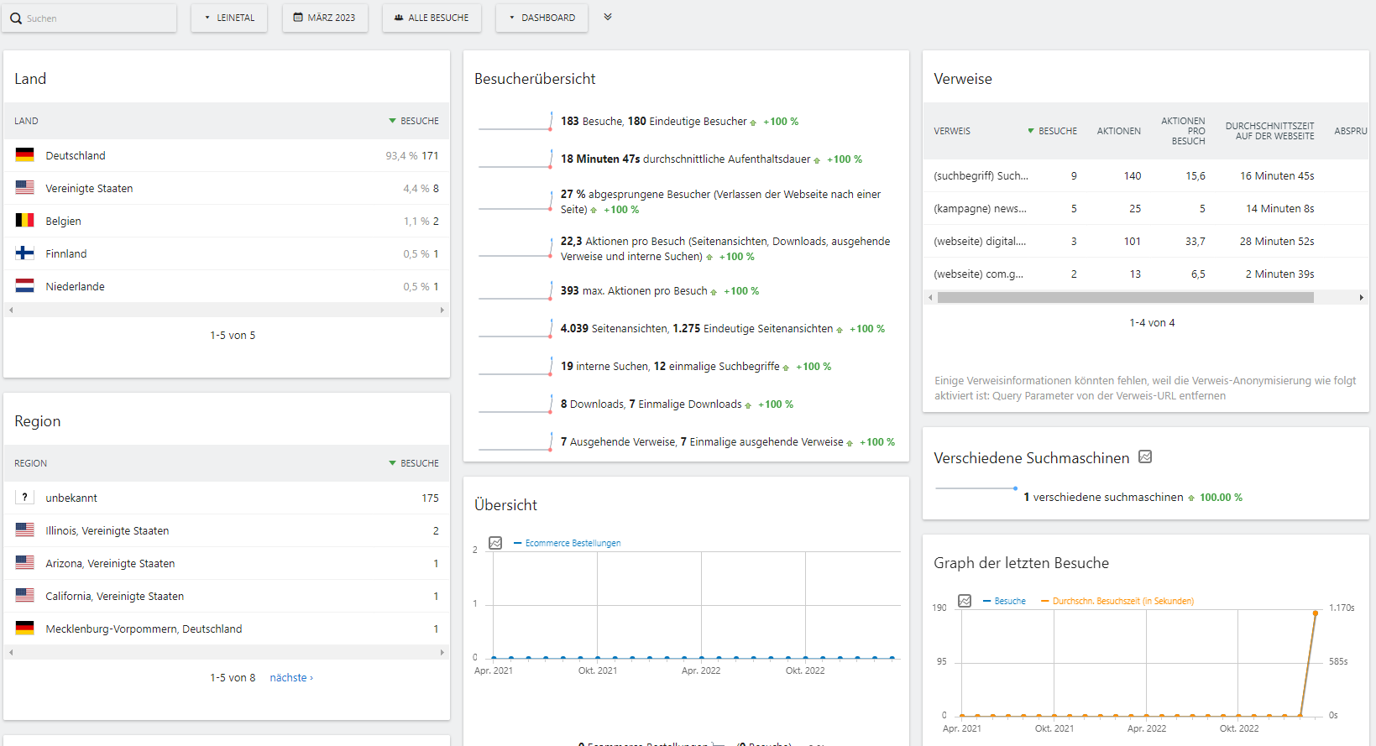
Task: Click the visitors icon beside ALLE BESUCHE
Action: tap(399, 18)
